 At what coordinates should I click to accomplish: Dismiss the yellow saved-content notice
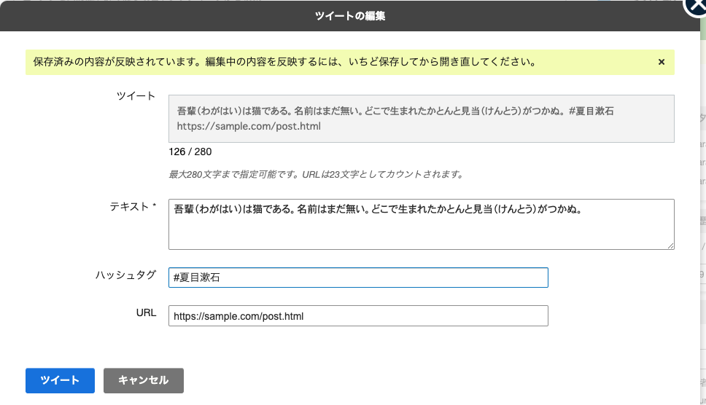pos(662,62)
